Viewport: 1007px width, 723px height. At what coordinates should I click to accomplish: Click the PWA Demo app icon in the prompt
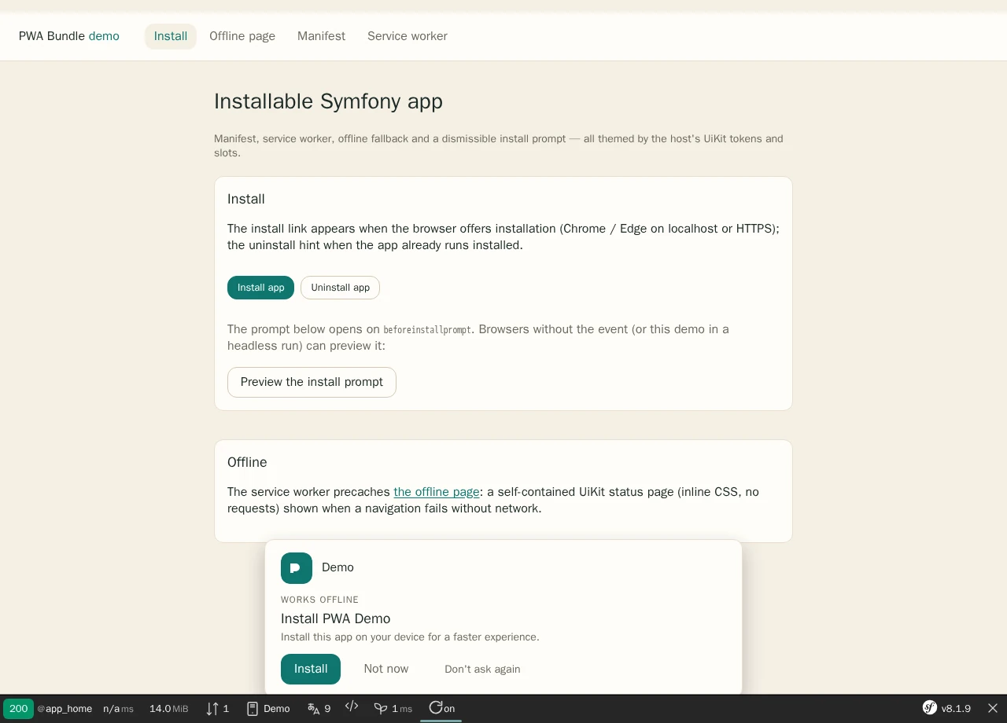297,568
